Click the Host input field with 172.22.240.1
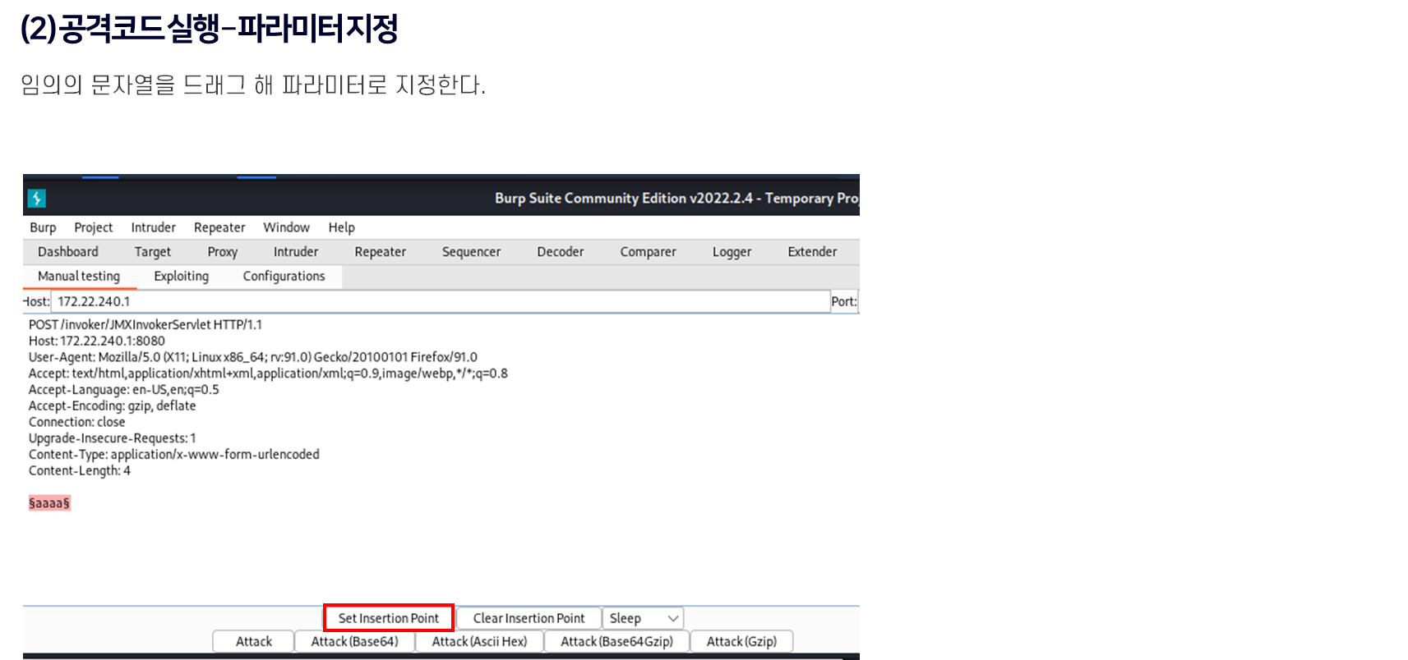Screen dimensions: 1408x660 point(441,301)
